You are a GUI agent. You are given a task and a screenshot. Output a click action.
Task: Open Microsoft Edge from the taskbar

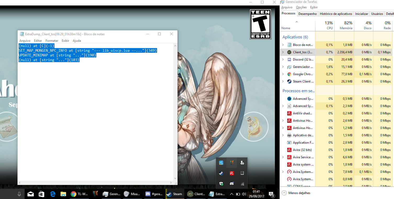[53, 194]
